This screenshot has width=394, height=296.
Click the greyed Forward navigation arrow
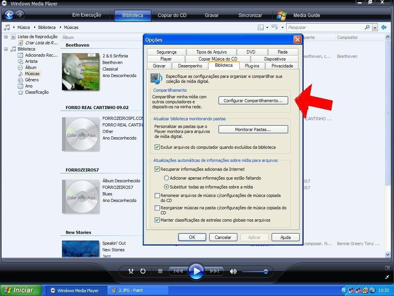click(20, 15)
